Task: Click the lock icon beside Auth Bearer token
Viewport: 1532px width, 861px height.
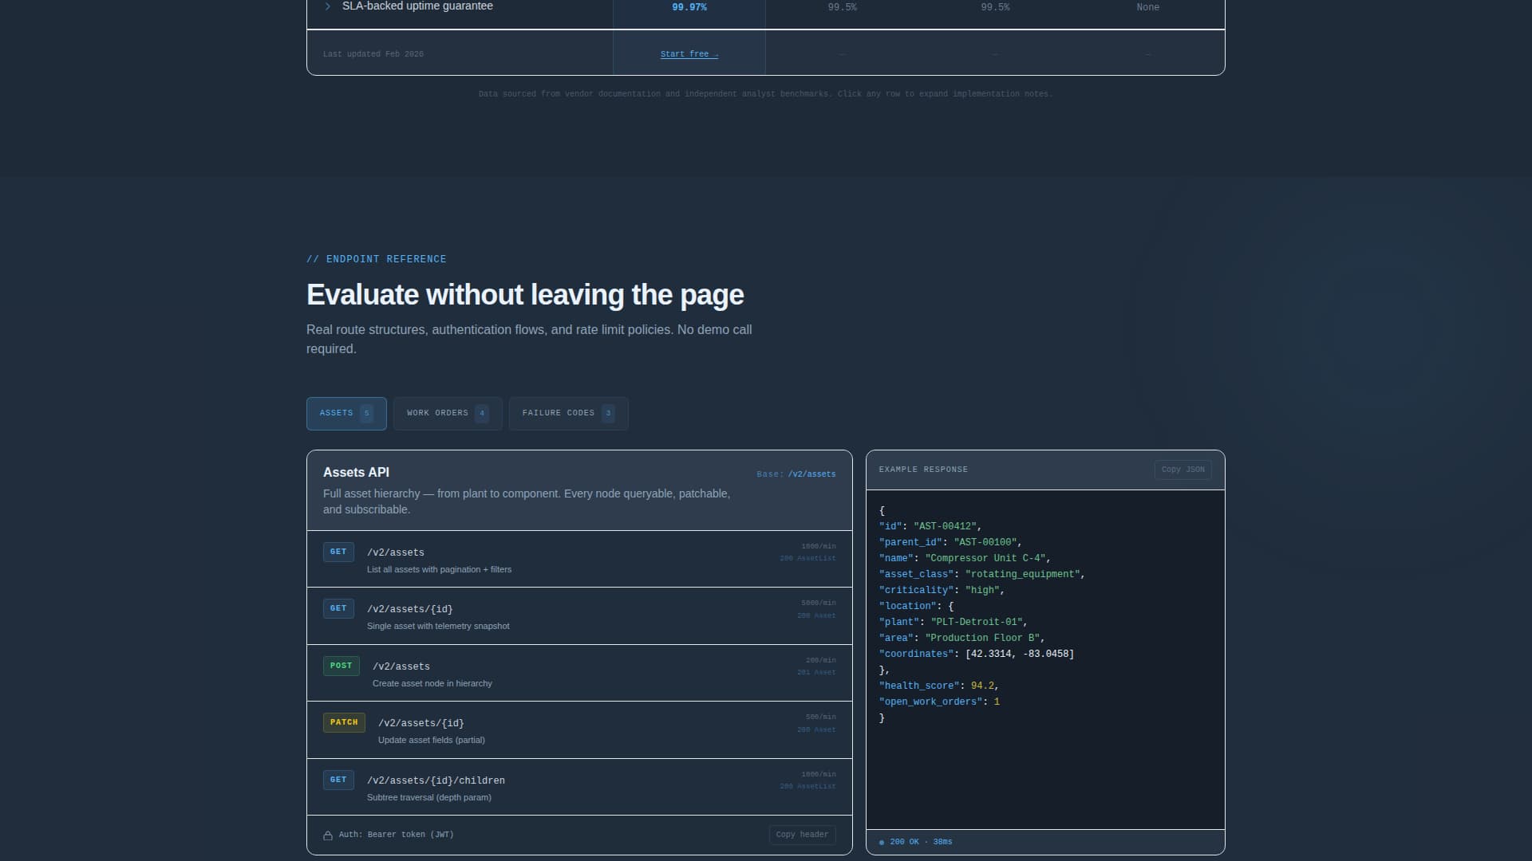Action: [328, 835]
